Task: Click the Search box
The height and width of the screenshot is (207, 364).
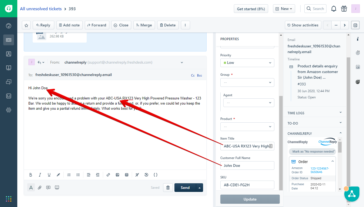Action: (315, 9)
